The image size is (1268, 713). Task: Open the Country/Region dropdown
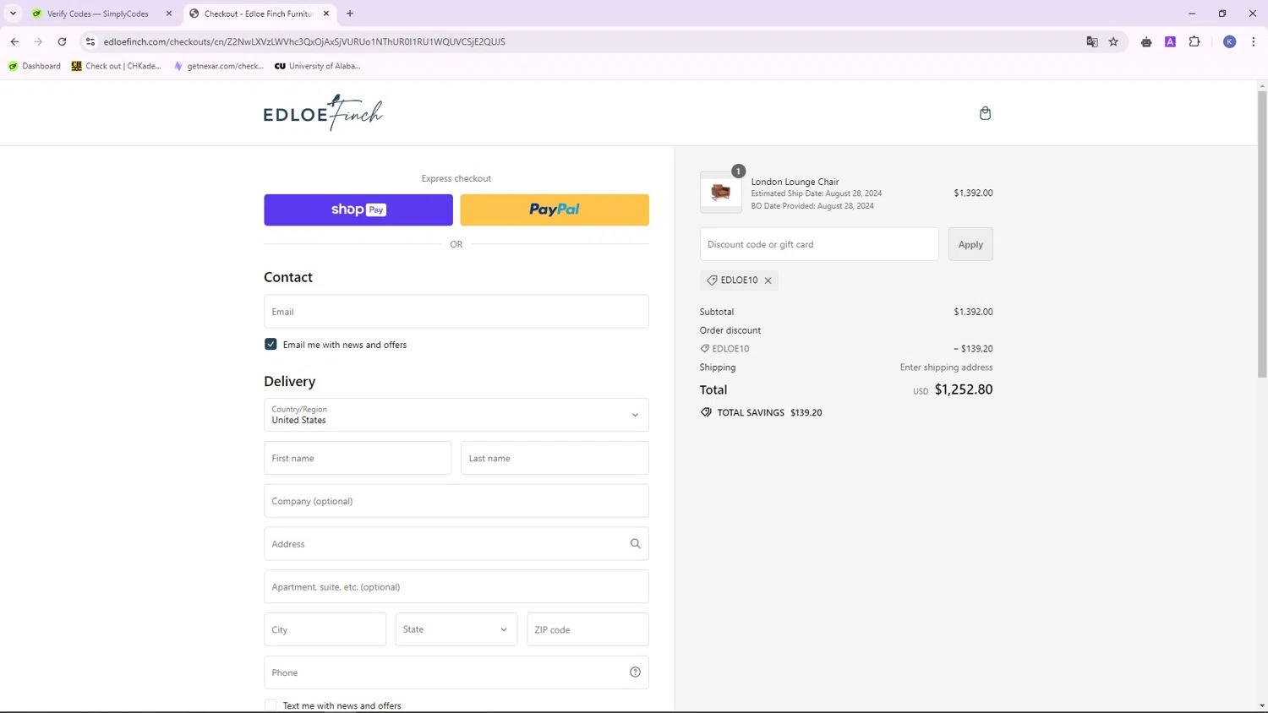(456, 415)
